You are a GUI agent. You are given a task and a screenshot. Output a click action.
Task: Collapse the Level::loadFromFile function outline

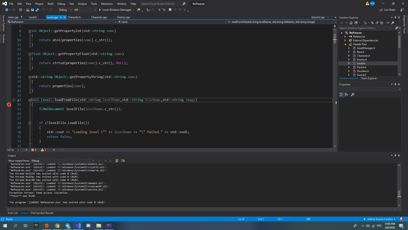click(30, 100)
